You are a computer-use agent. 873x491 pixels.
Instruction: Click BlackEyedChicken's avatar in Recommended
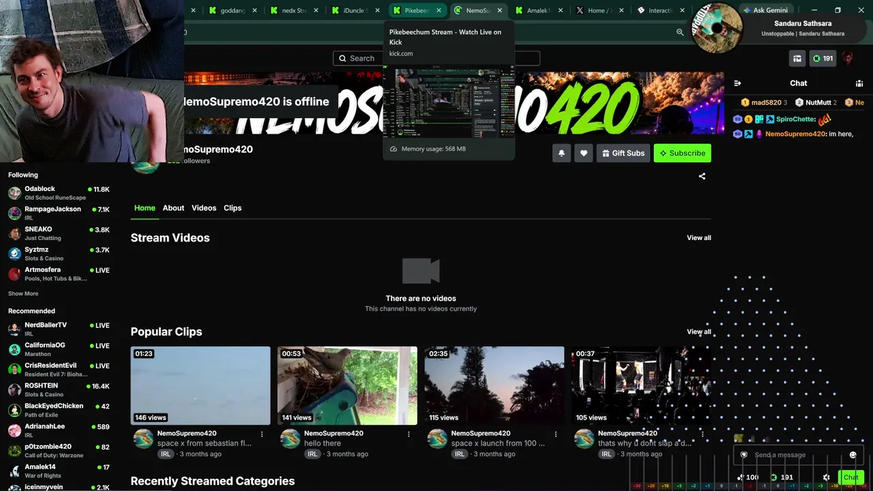[x=14, y=411]
